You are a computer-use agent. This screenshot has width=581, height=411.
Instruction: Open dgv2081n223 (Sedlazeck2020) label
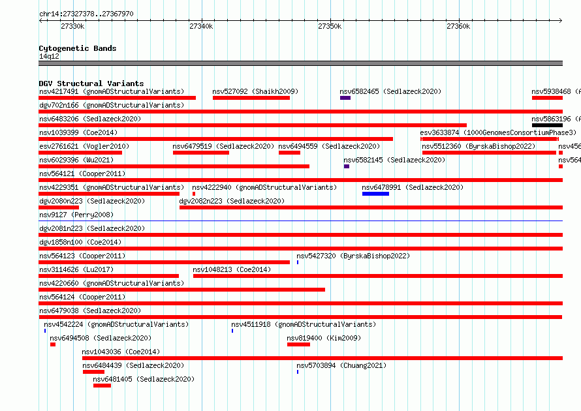pyautogui.click(x=92, y=228)
